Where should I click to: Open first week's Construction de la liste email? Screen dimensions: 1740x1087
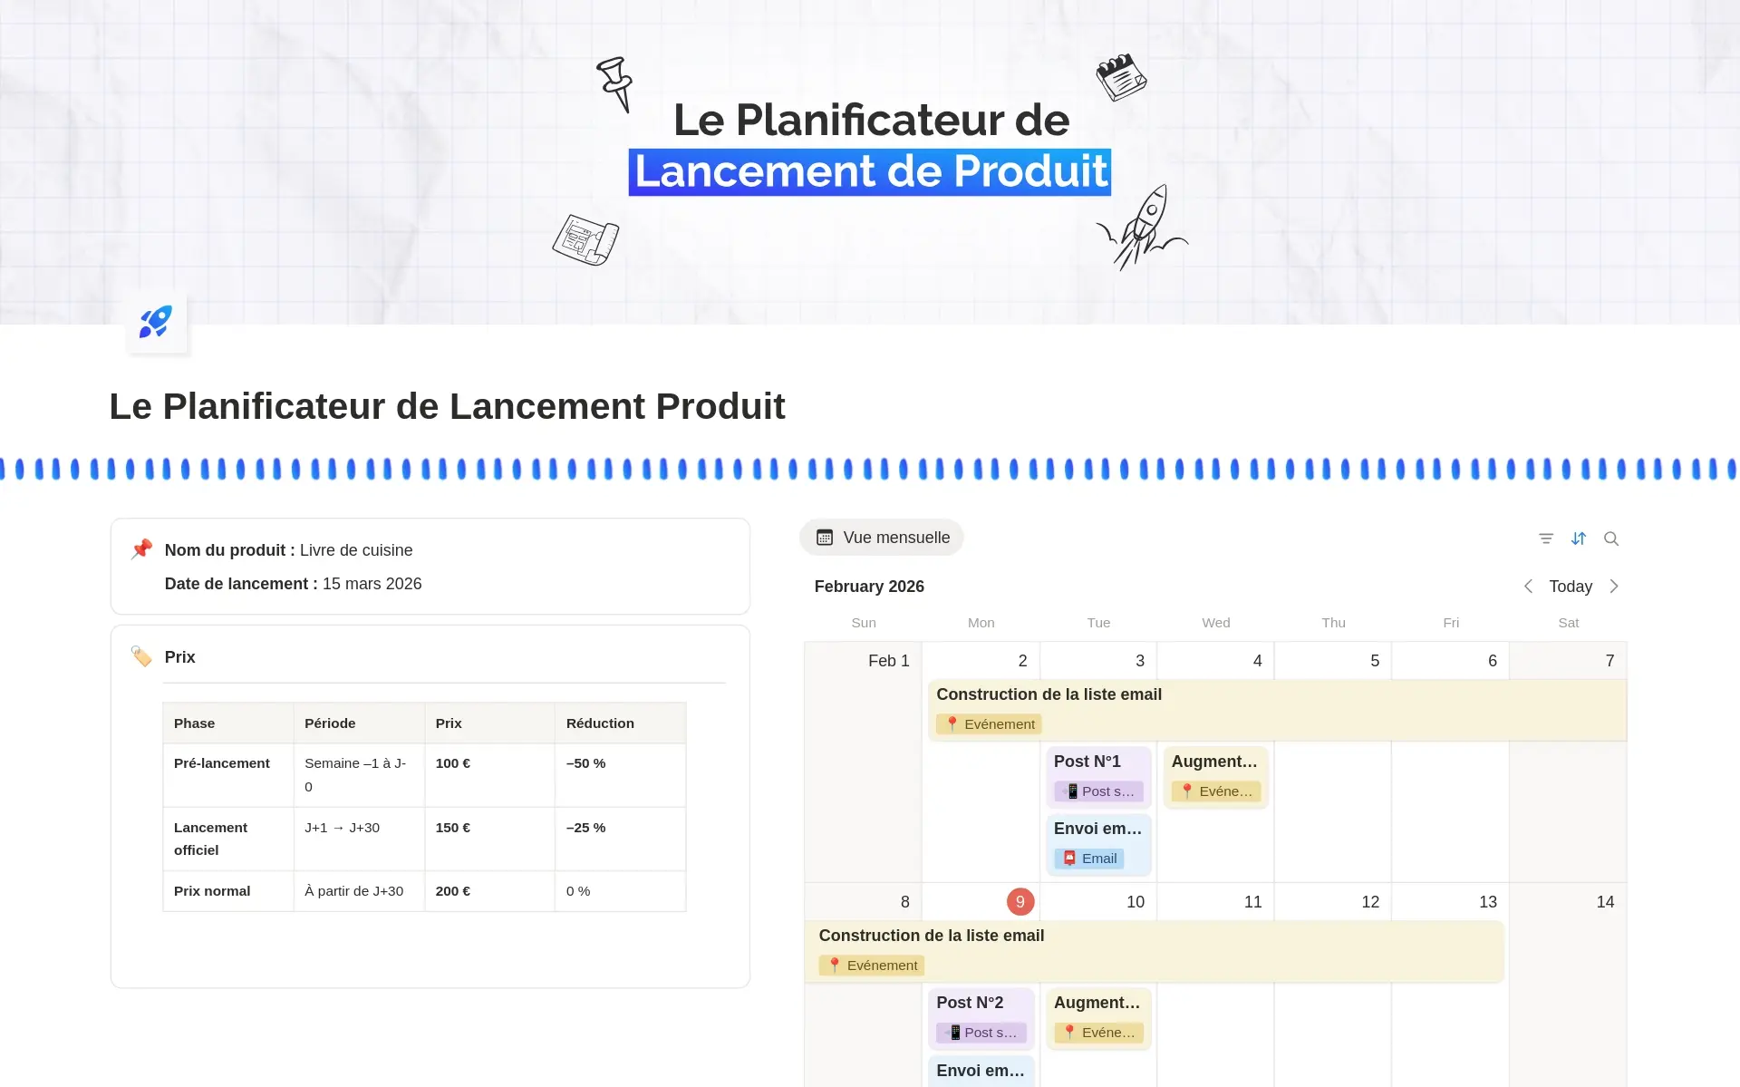1049,694
